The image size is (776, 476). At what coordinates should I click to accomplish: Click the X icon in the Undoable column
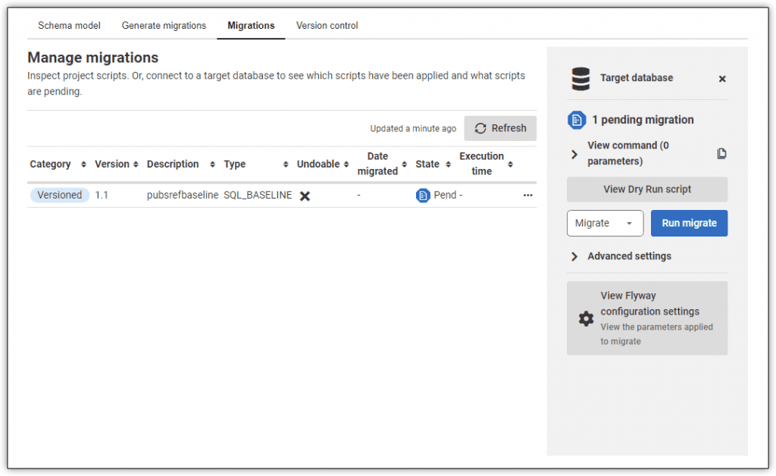tap(305, 195)
